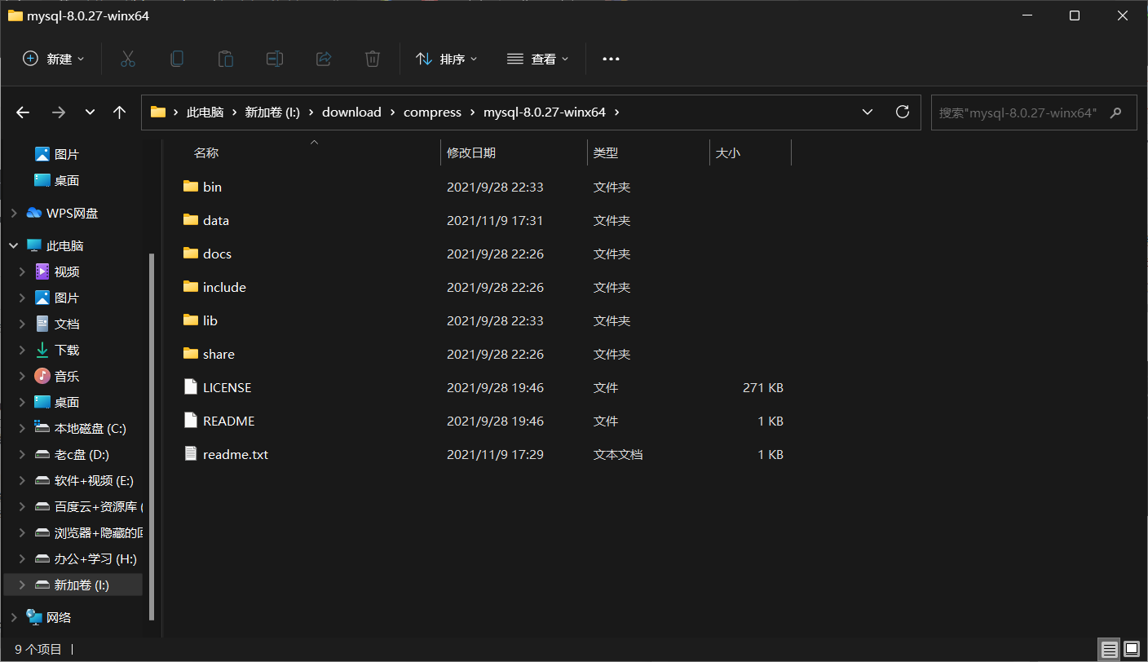
Task: Select the readme.txt file icon
Action: coord(191,454)
